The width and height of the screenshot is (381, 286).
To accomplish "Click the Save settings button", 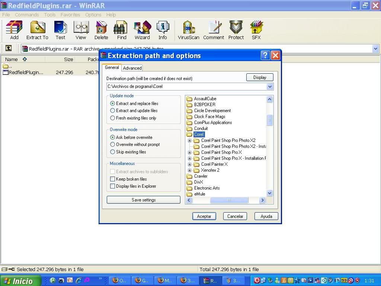I will click(x=144, y=200).
